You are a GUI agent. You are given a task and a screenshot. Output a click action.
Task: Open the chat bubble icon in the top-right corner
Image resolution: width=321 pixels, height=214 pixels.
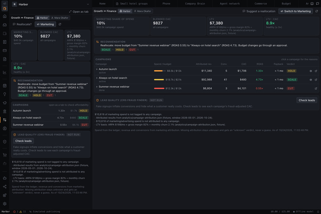(317, 4)
